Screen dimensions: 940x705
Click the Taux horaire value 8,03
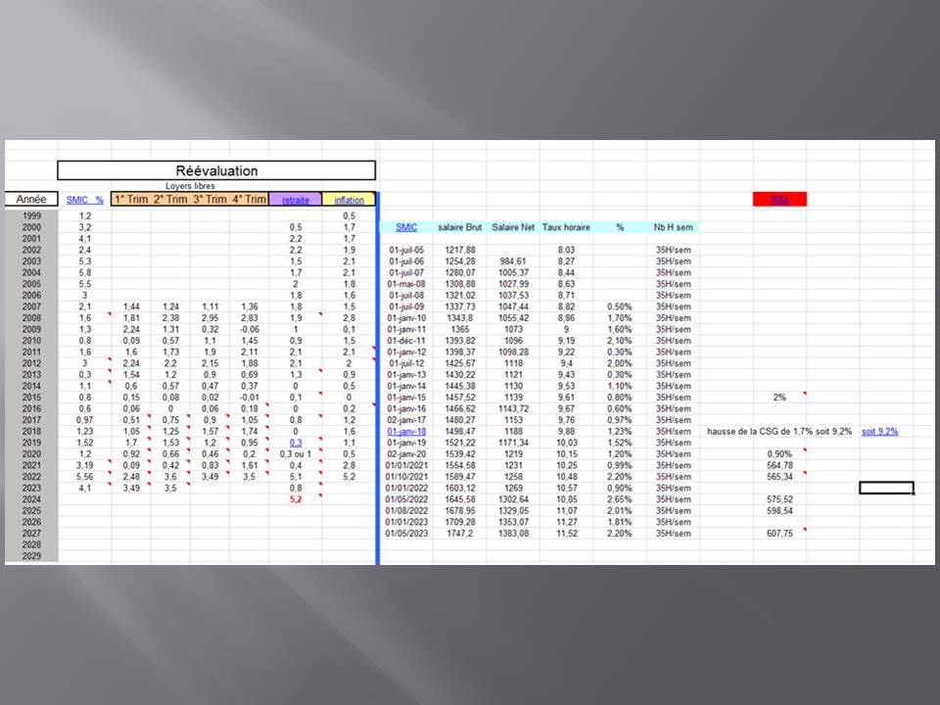coord(566,250)
